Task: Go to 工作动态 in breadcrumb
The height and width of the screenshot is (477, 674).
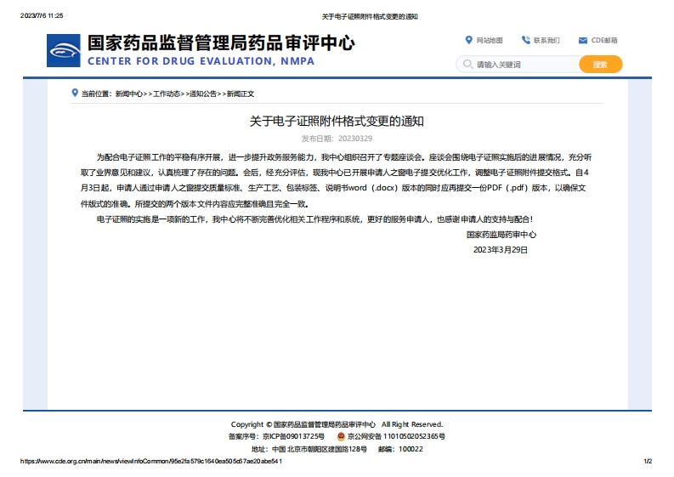Action: click(166, 94)
